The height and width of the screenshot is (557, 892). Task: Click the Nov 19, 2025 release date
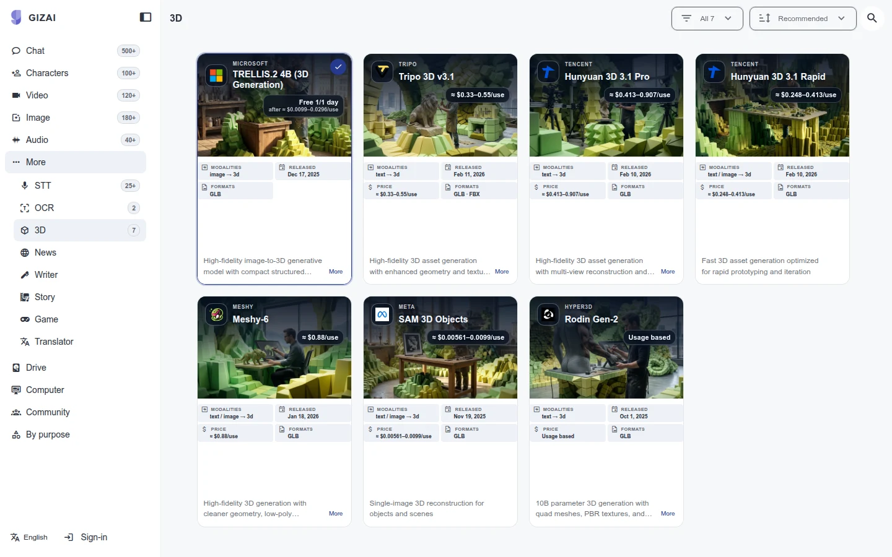coord(470,417)
